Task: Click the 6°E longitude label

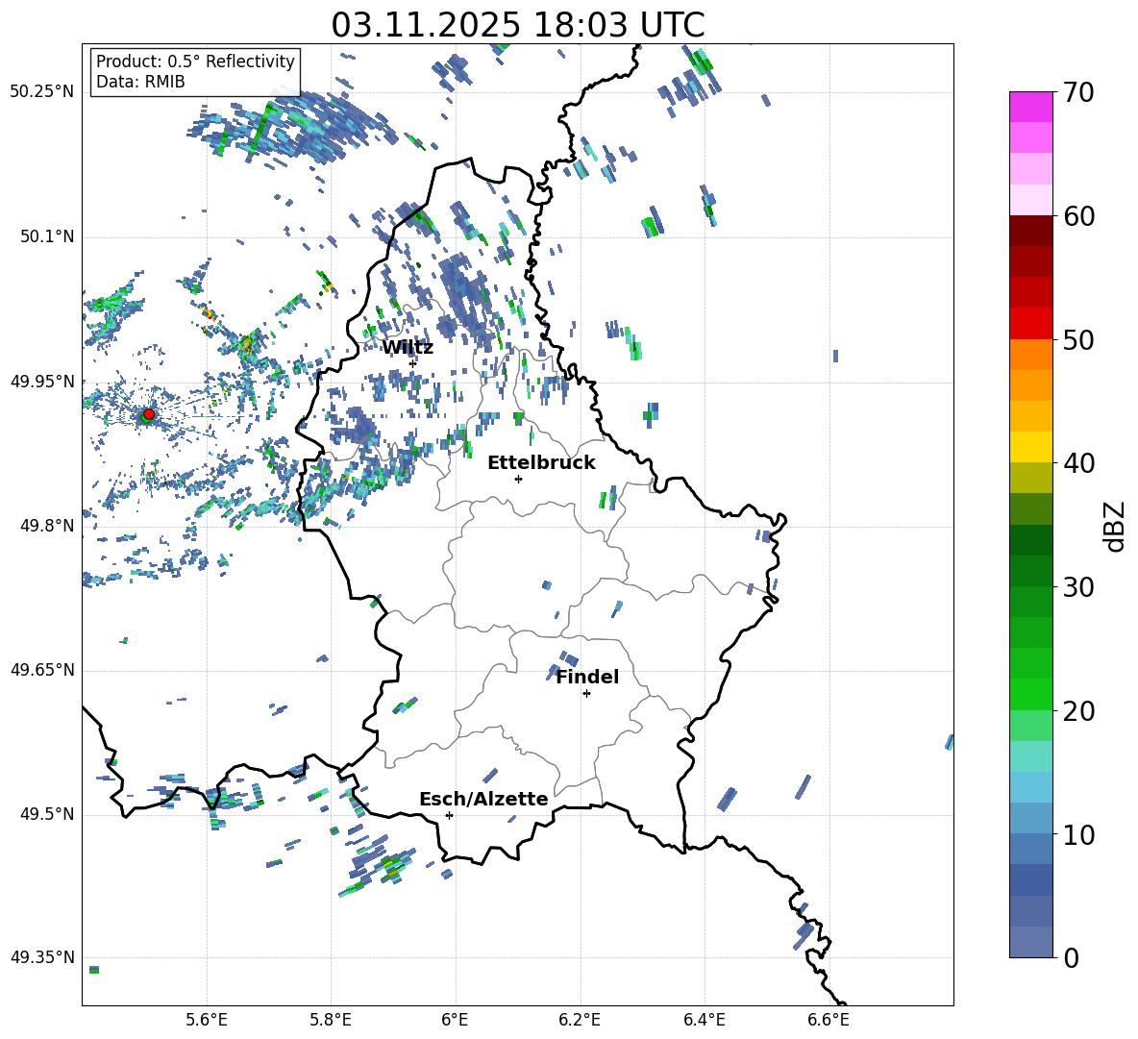Action: pos(455,1020)
